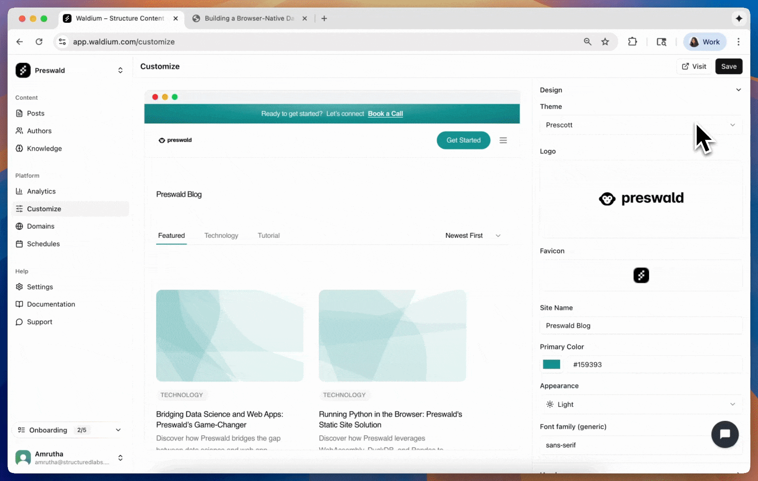Open the Theme dropdown showing Prescott

pyautogui.click(x=640, y=125)
